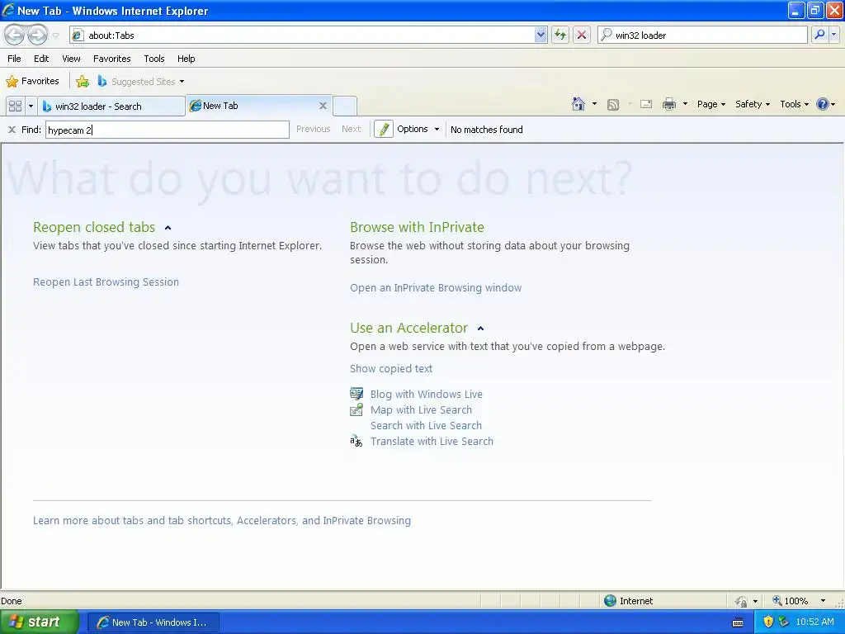Click the taskbar clock showing 10:52 AM
This screenshot has width=845, height=634.
tap(814, 622)
